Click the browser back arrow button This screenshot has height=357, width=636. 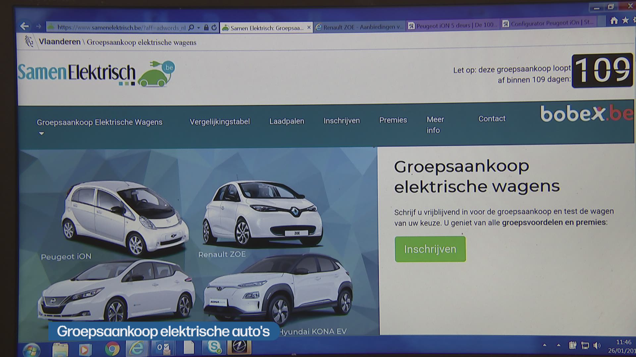tap(24, 26)
